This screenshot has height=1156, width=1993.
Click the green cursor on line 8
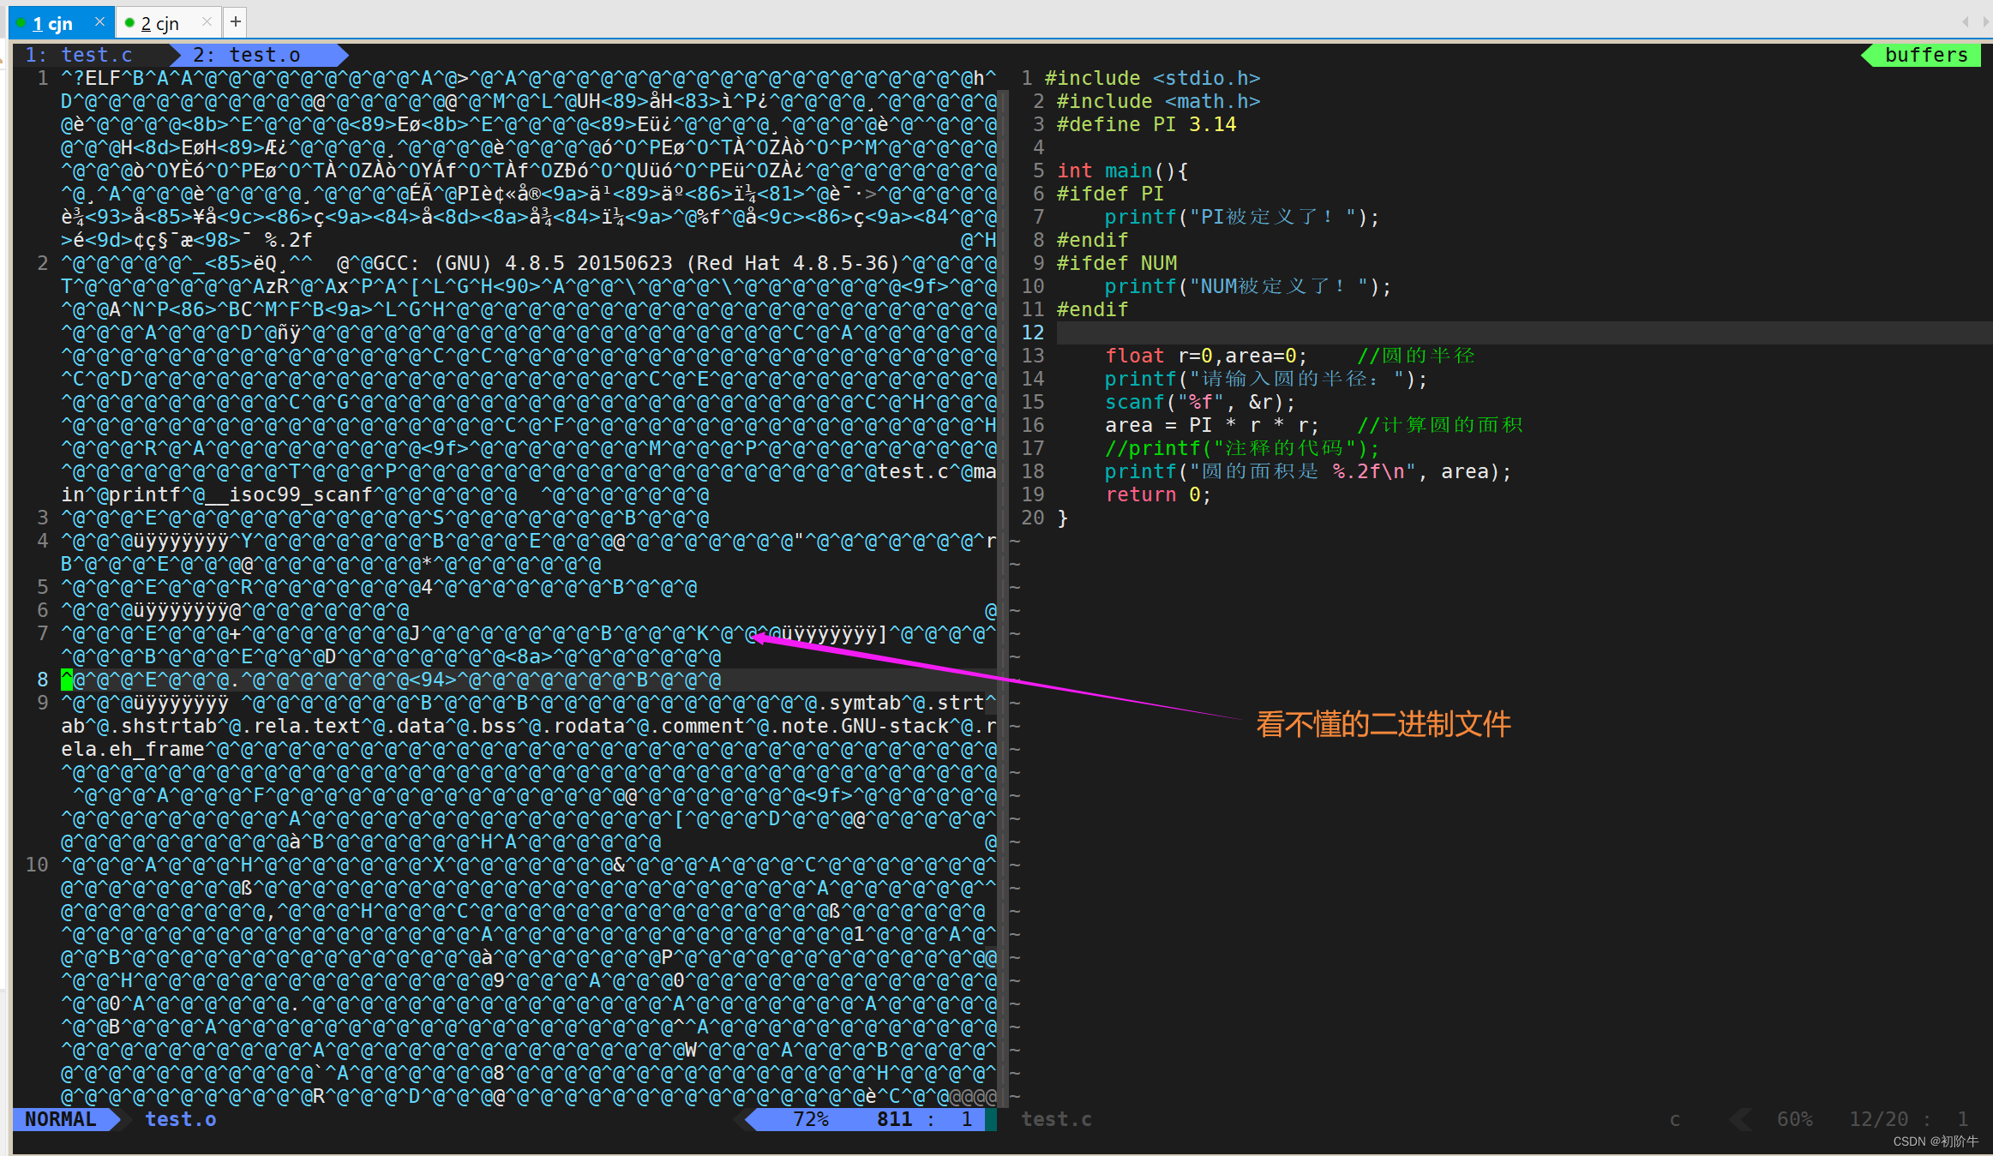coord(67,680)
